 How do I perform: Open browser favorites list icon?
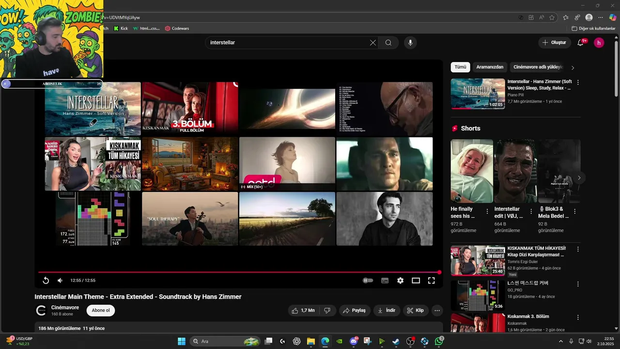(x=566, y=17)
